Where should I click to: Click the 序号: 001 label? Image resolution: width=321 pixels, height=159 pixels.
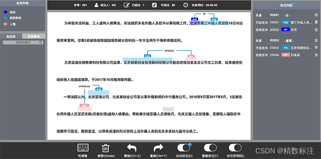80,5
